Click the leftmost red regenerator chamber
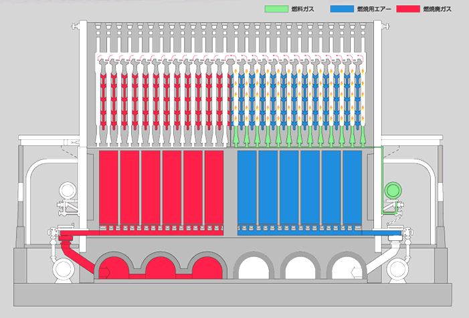Image resolution: width=469 pixels, height=318 pixels. [108, 187]
